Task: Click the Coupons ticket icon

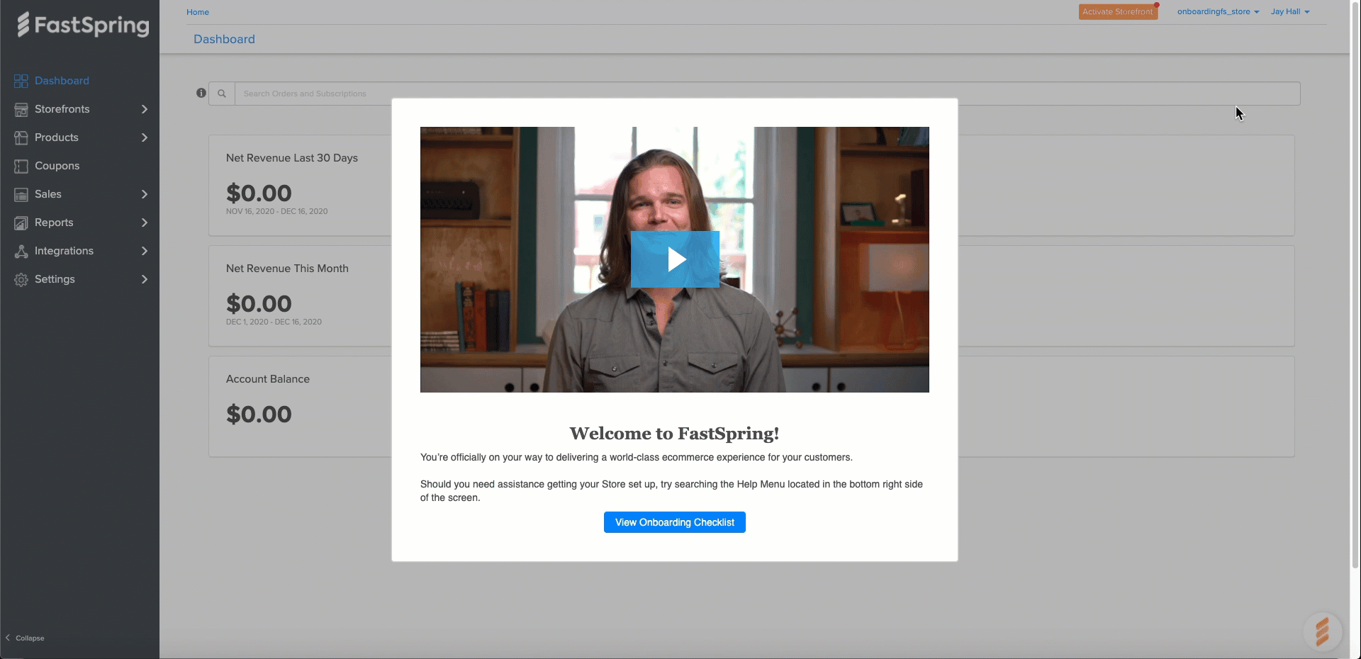Action: coord(21,166)
